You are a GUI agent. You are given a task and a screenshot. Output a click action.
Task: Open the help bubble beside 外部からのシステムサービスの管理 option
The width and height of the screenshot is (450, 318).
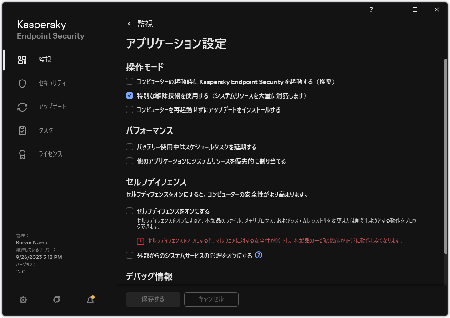pyautogui.click(x=259, y=255)
